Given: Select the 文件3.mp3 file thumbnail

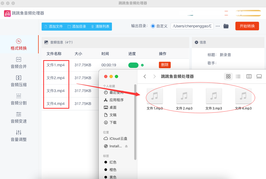Looking at the screenshot, I should point(214,96).
